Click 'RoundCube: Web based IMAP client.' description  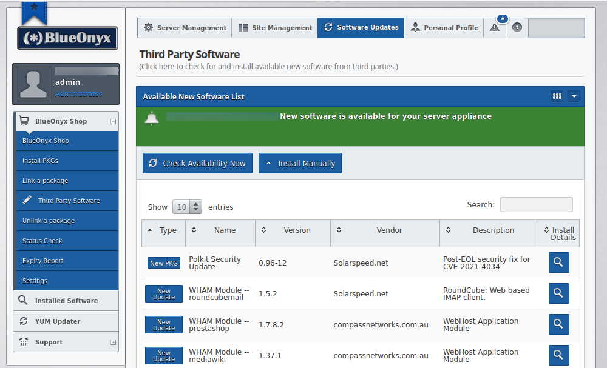[x=486, y=294]
